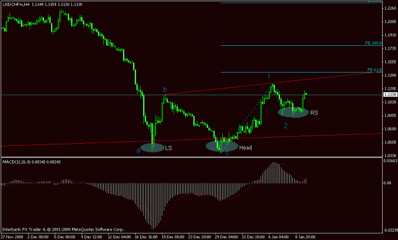Click the 1.2260 price axis value
Screen dimensions: 398x240
coord(390,8)
